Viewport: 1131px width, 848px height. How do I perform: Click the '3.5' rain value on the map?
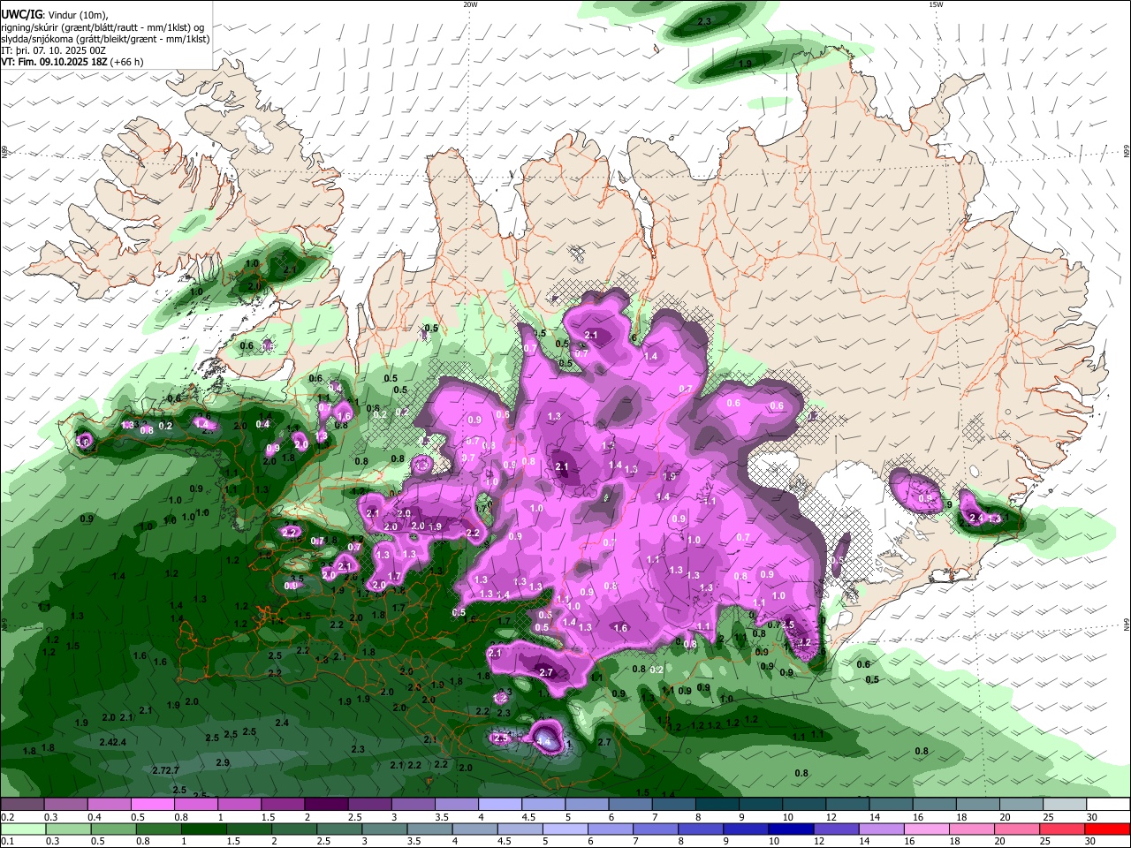(297, 579)
